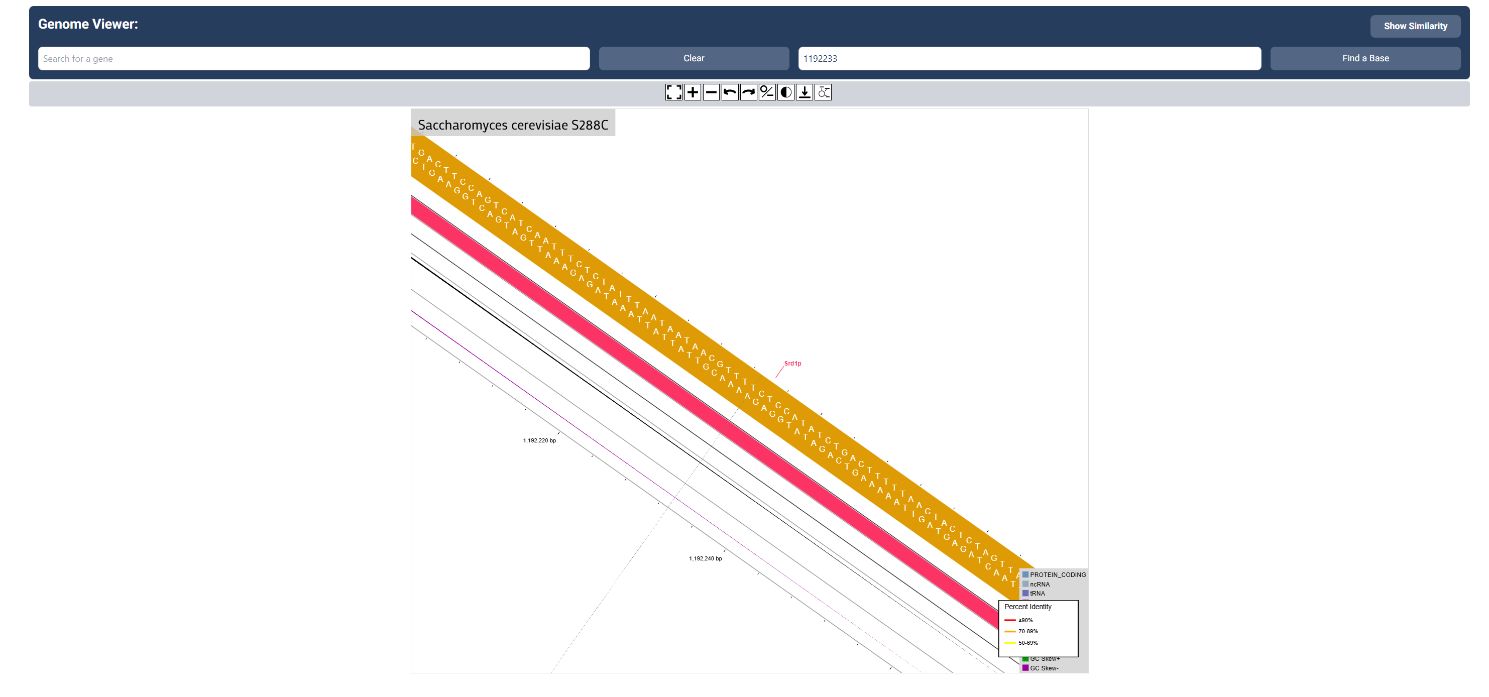This screenshot has height=697, width=1489.
Task: Click the download map icon
Action: click(x=804, y=92)
